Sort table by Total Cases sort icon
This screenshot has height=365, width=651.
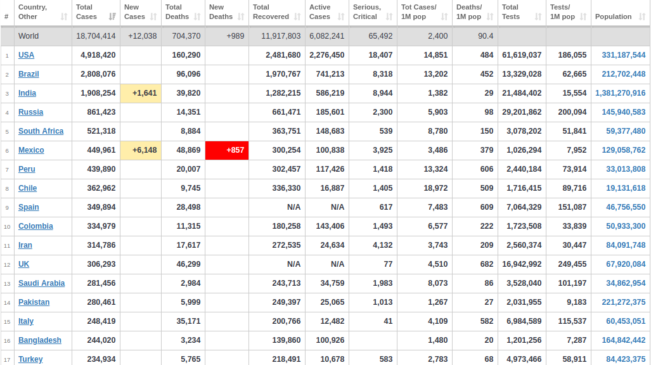(x=112, y=16)
